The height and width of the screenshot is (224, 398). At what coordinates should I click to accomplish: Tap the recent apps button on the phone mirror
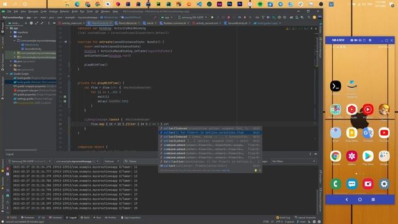click(373, 200)
